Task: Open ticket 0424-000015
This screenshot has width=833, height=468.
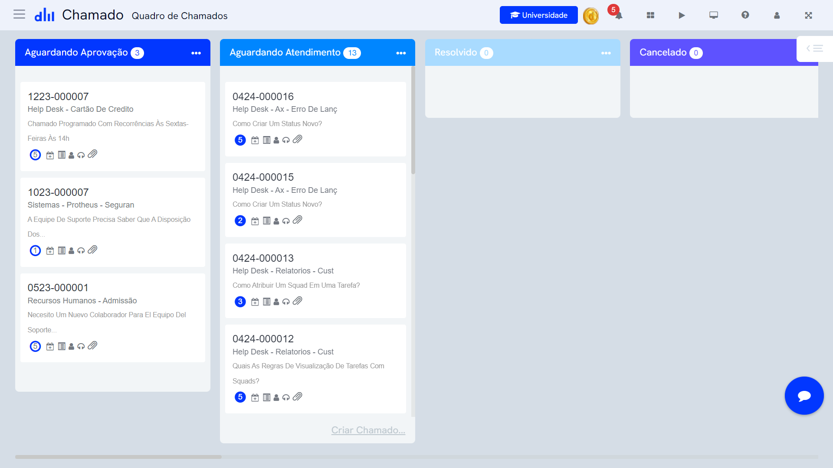Action: coord(315,200)
